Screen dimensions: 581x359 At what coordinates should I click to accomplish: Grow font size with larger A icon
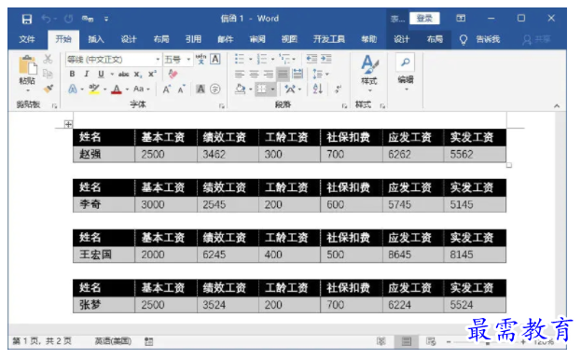[x=166, y=89]
